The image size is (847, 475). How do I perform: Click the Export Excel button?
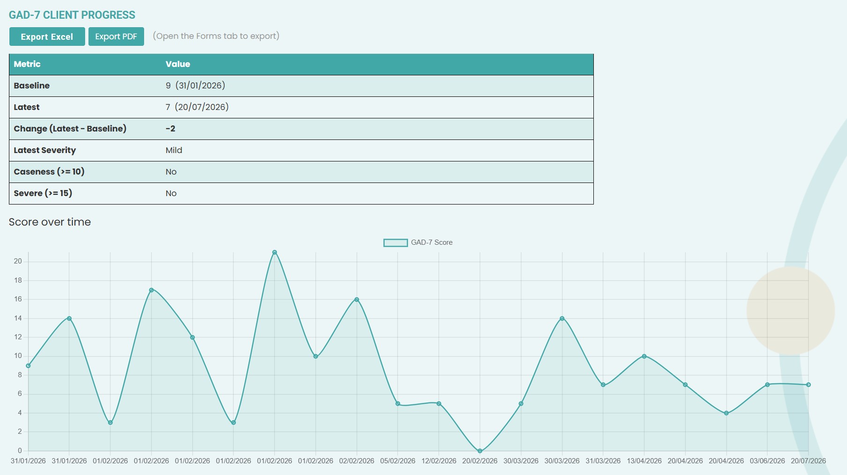click(x=47, y=37)
